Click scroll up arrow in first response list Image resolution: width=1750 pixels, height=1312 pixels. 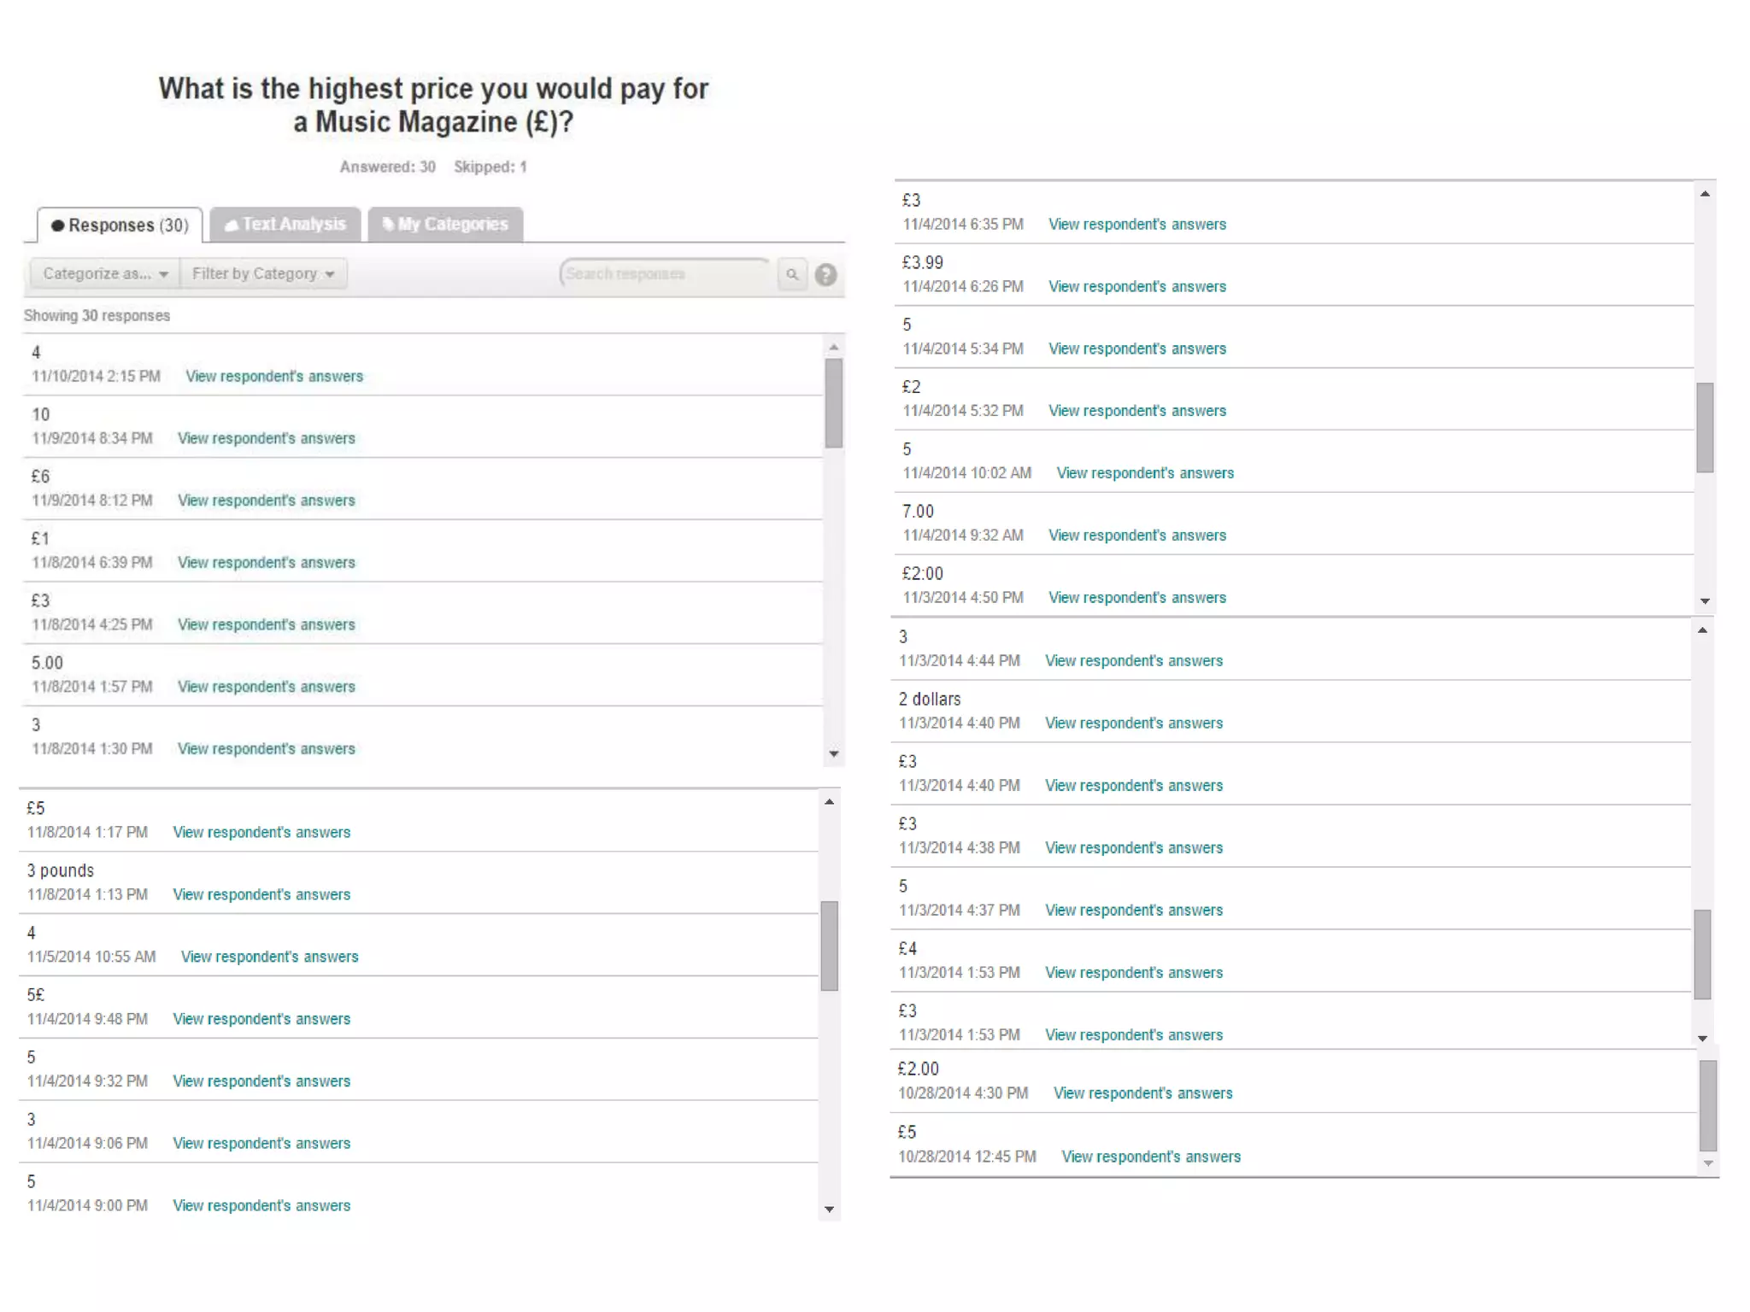point(834,347)
